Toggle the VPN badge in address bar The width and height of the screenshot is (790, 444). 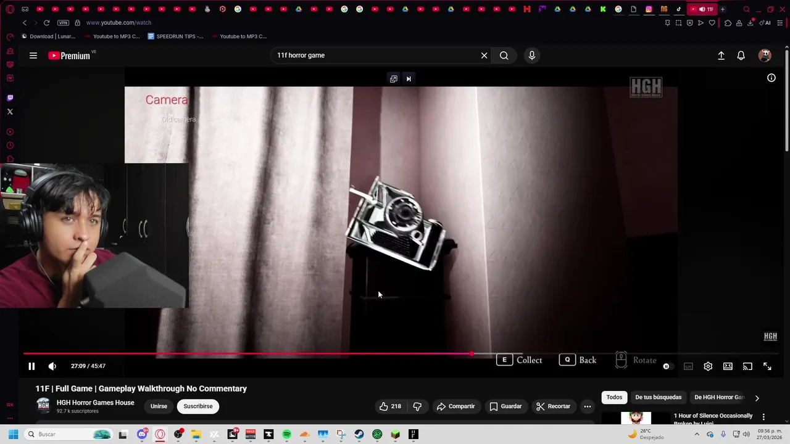(63, 23)
